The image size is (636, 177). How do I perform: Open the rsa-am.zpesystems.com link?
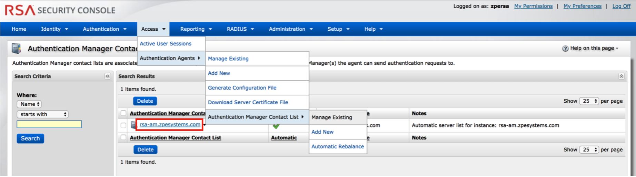click(170, 124)
